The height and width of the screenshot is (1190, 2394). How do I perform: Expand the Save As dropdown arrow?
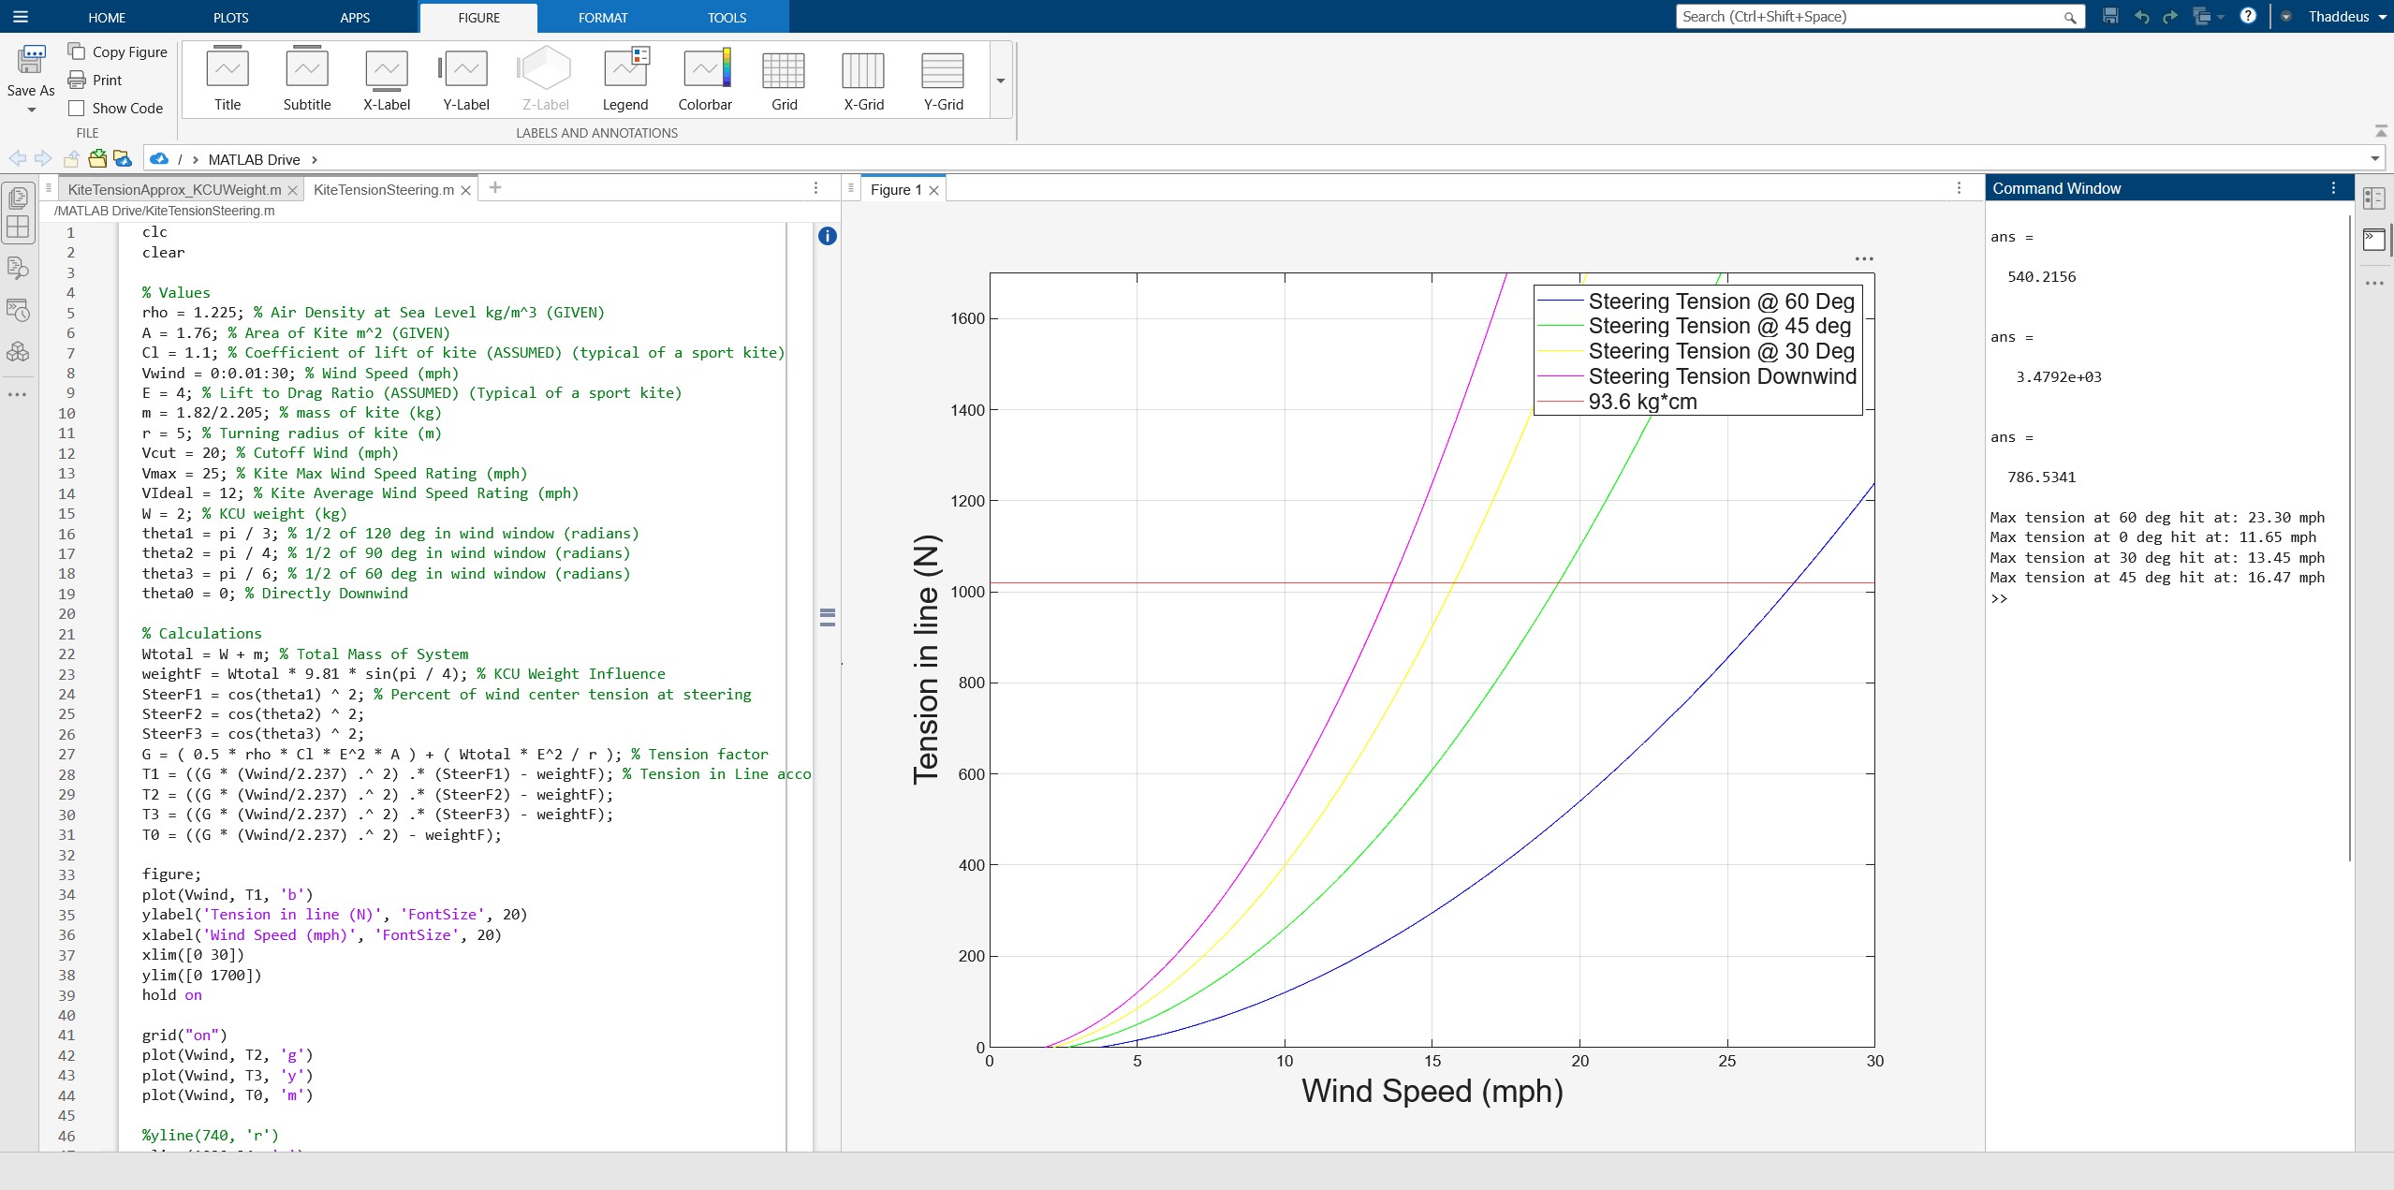[31, 110]
